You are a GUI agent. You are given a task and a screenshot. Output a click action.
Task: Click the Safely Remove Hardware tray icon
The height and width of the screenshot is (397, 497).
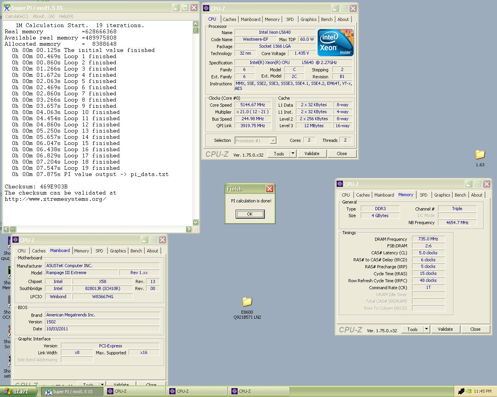pyautogui.click(x=461, y=391)
